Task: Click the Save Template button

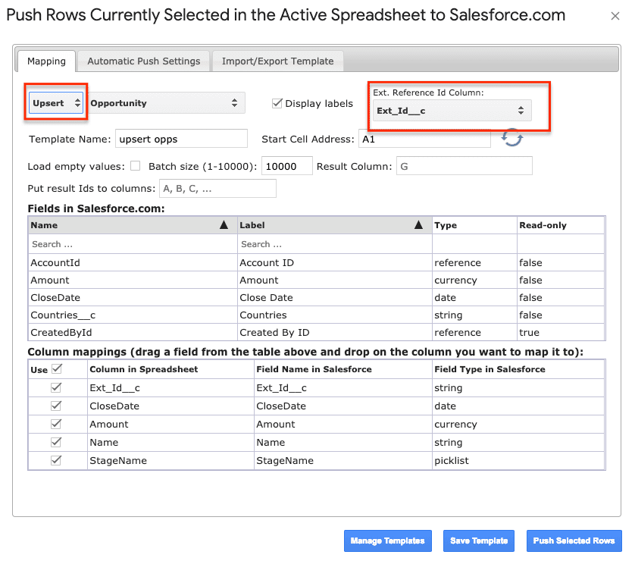Action: [x=479, y=541]
